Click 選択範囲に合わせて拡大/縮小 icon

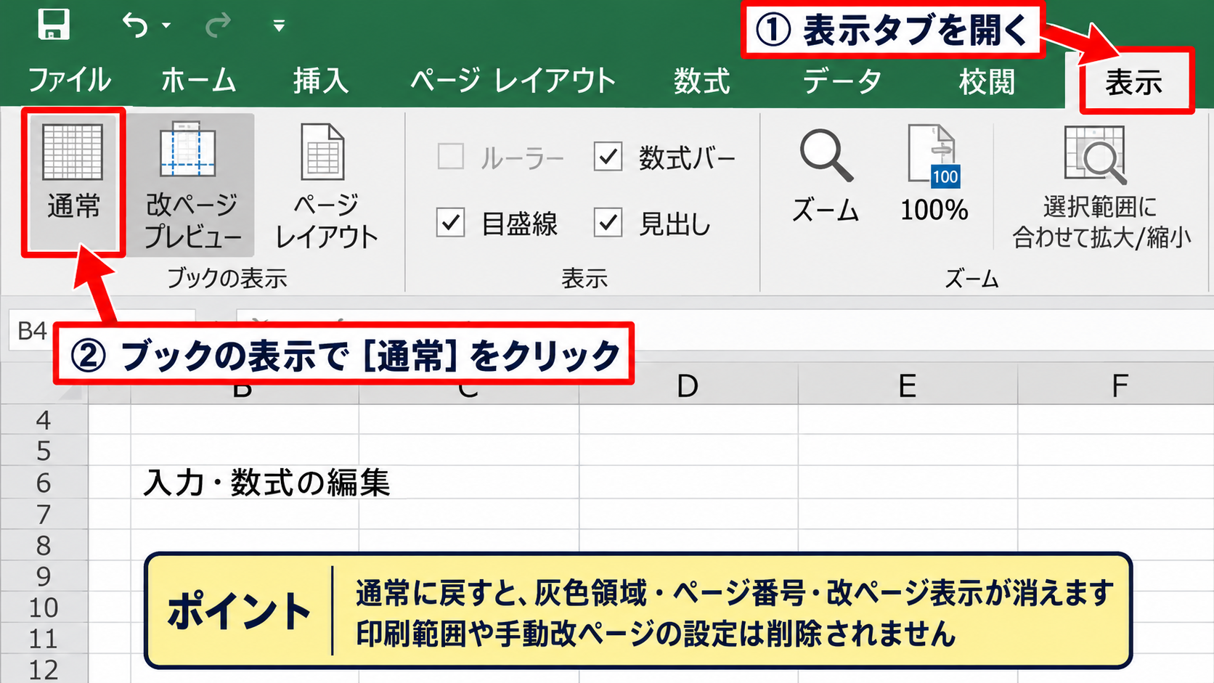[1101, 186]
